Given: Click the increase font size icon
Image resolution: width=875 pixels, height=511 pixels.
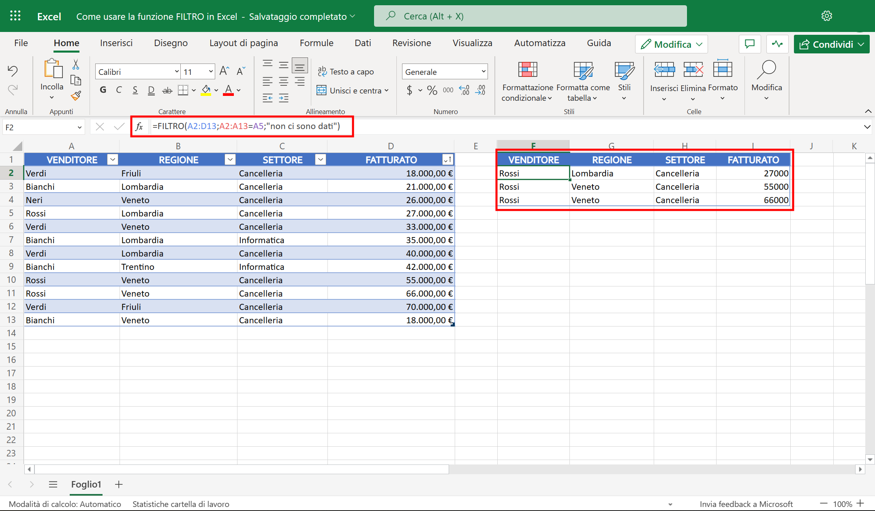Looking at the screenshot, I should [224, 71].
